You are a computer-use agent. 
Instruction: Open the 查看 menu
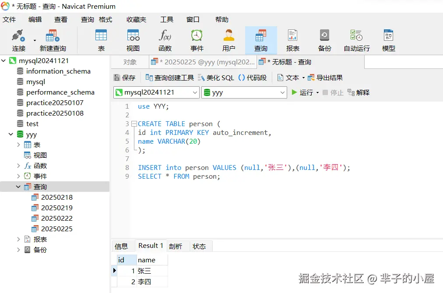click(x=61, y=20)
